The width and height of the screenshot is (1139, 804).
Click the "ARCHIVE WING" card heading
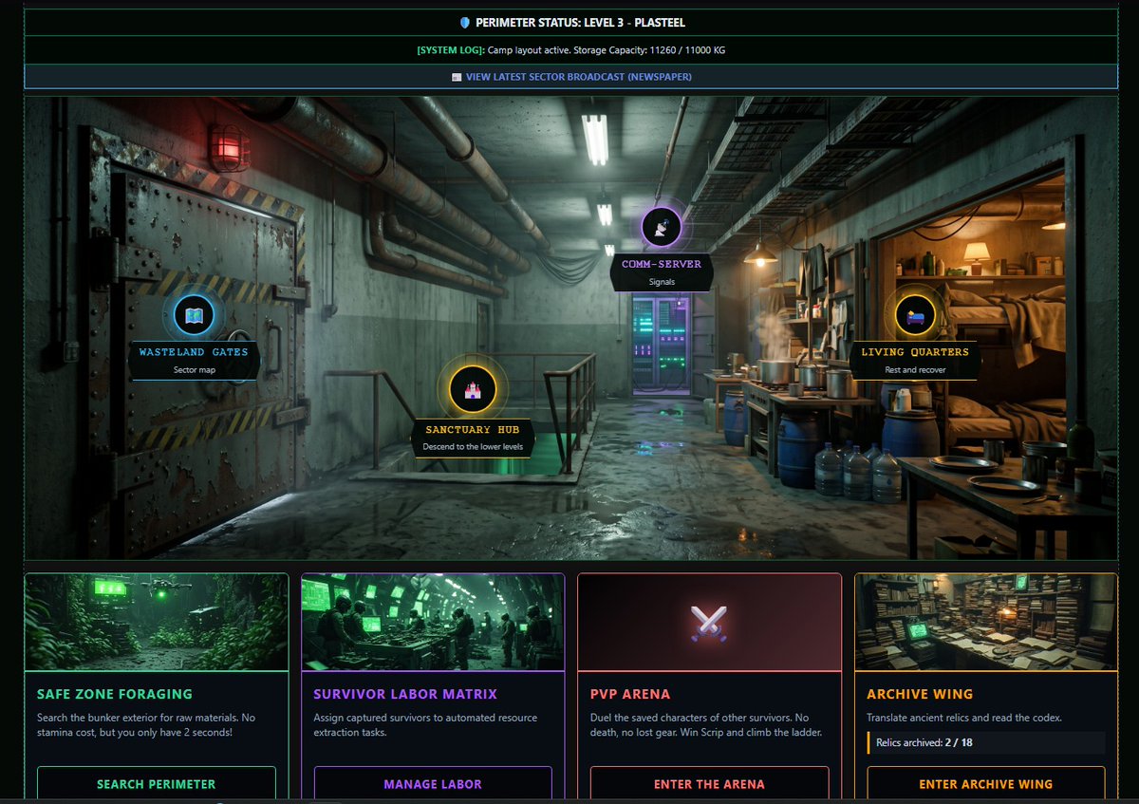point(920,694)
